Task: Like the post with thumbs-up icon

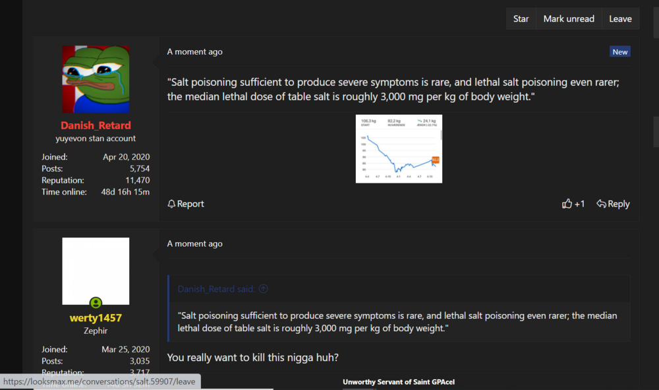Action: click(567, 204)
